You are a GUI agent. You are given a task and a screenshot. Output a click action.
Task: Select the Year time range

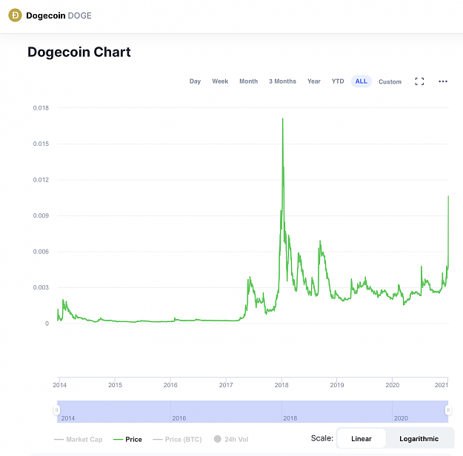coord(313,81)
